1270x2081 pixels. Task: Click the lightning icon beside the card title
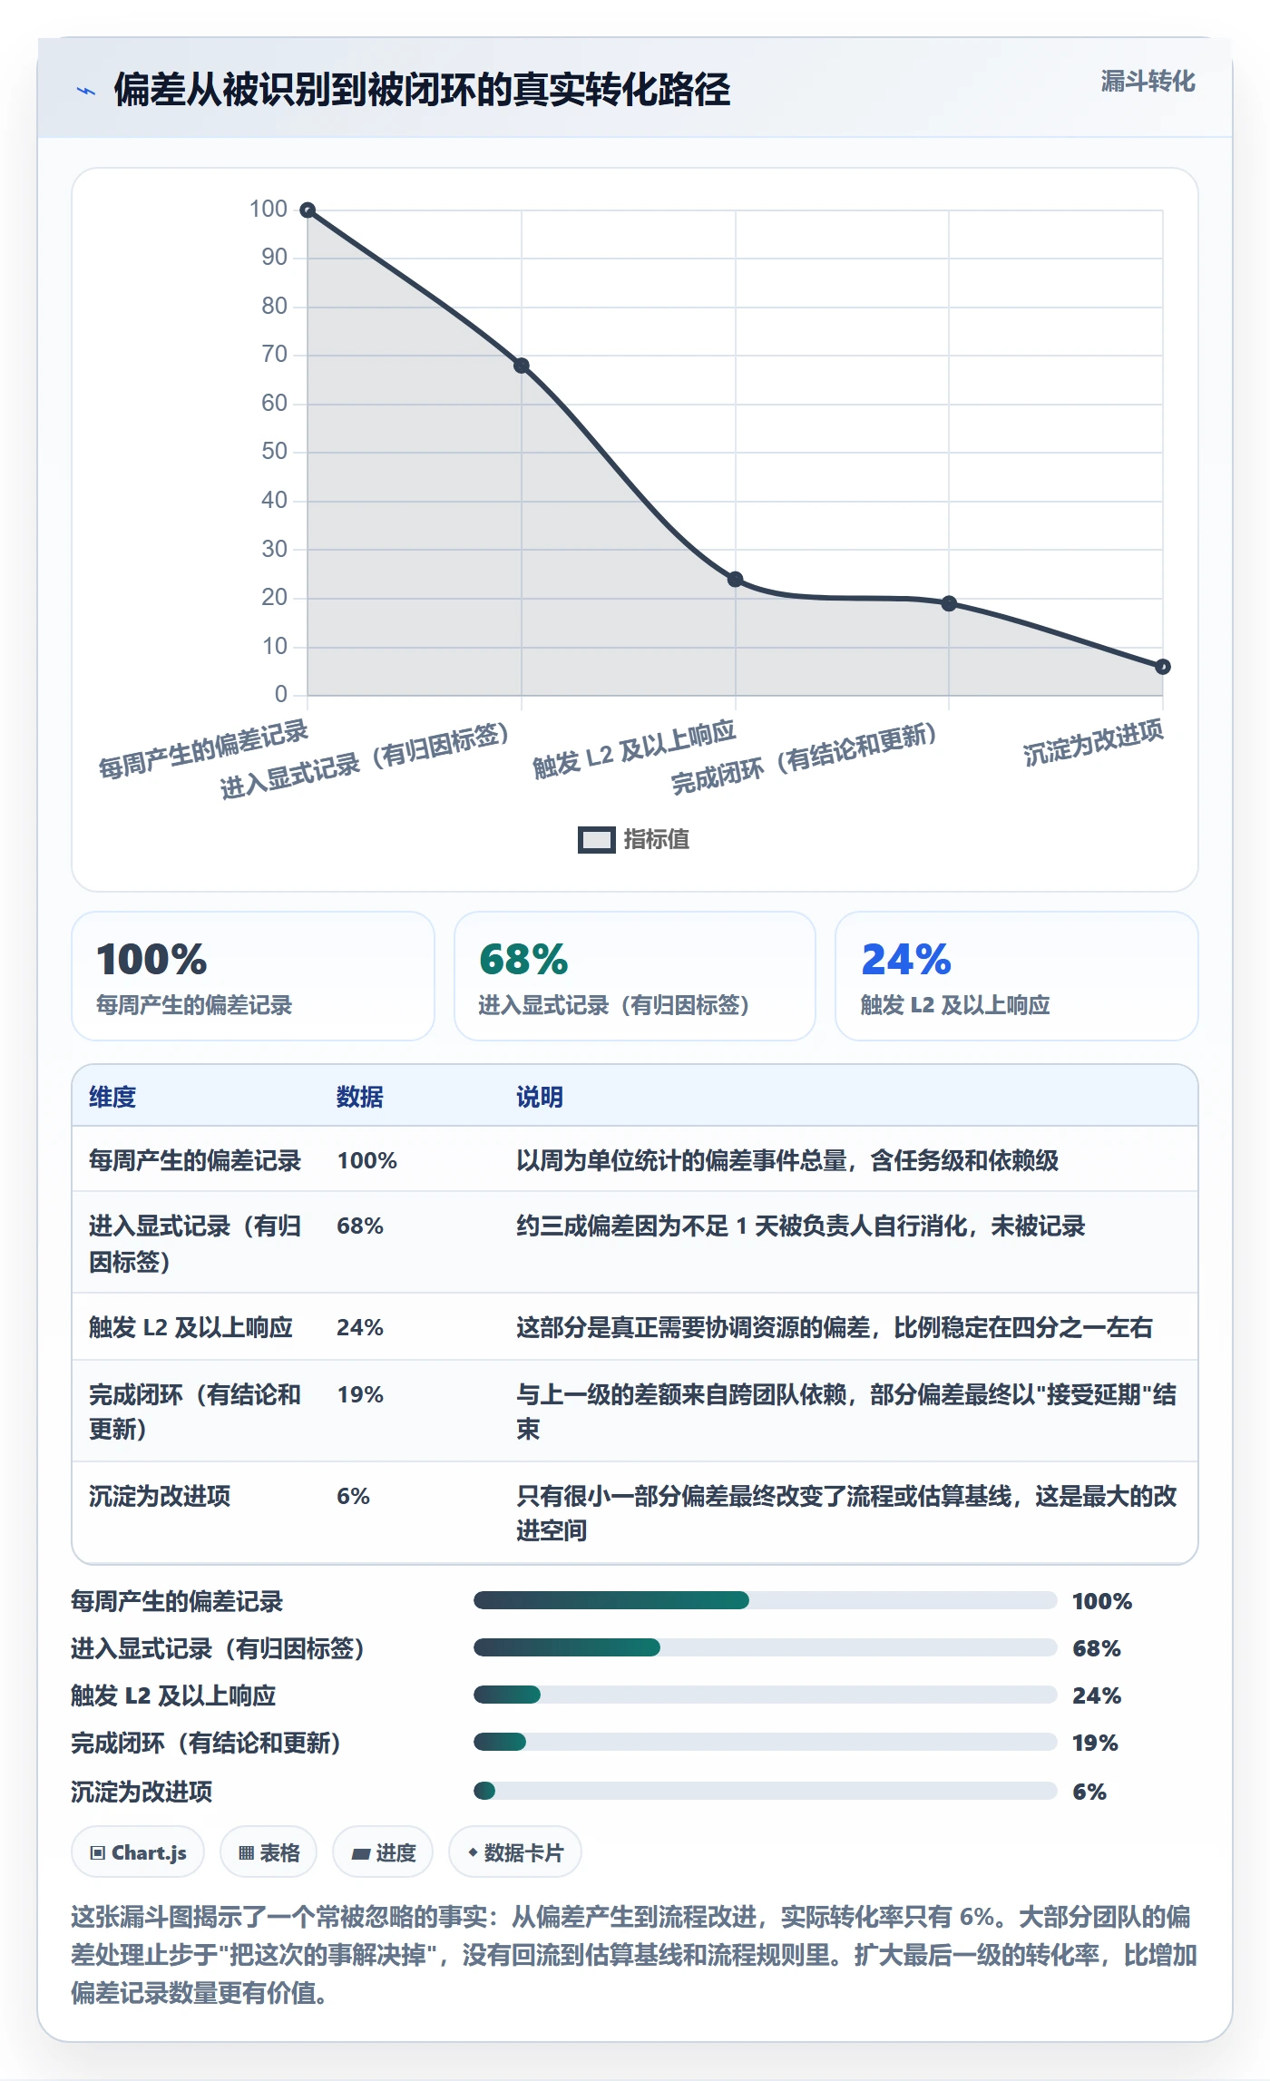[86, 91]
